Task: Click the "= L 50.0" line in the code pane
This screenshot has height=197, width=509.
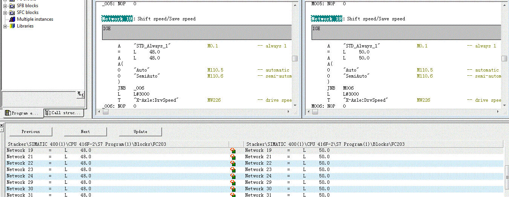Action: point(348,52)
